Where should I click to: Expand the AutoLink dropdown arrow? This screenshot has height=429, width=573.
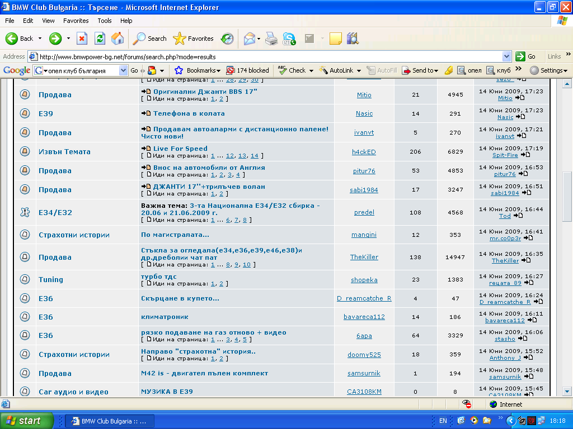(x=359, y=71)
